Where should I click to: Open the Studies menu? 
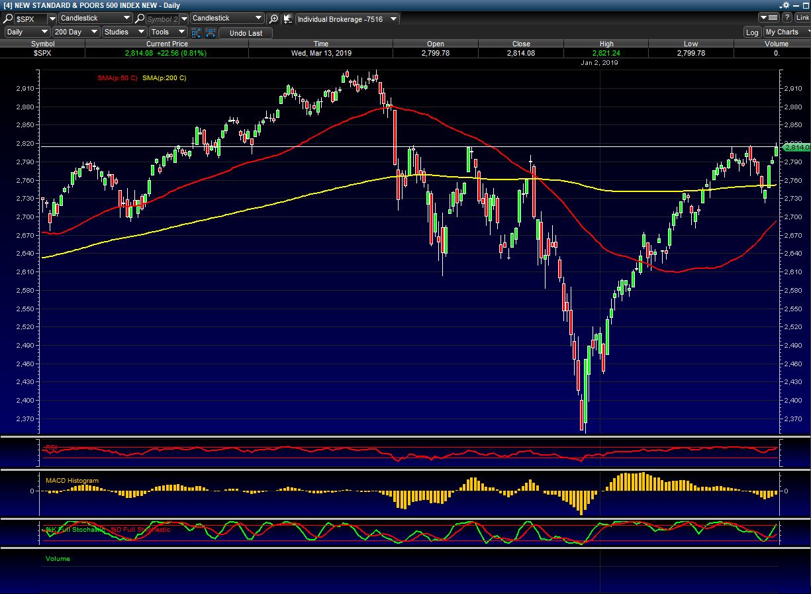coord(124,32)
